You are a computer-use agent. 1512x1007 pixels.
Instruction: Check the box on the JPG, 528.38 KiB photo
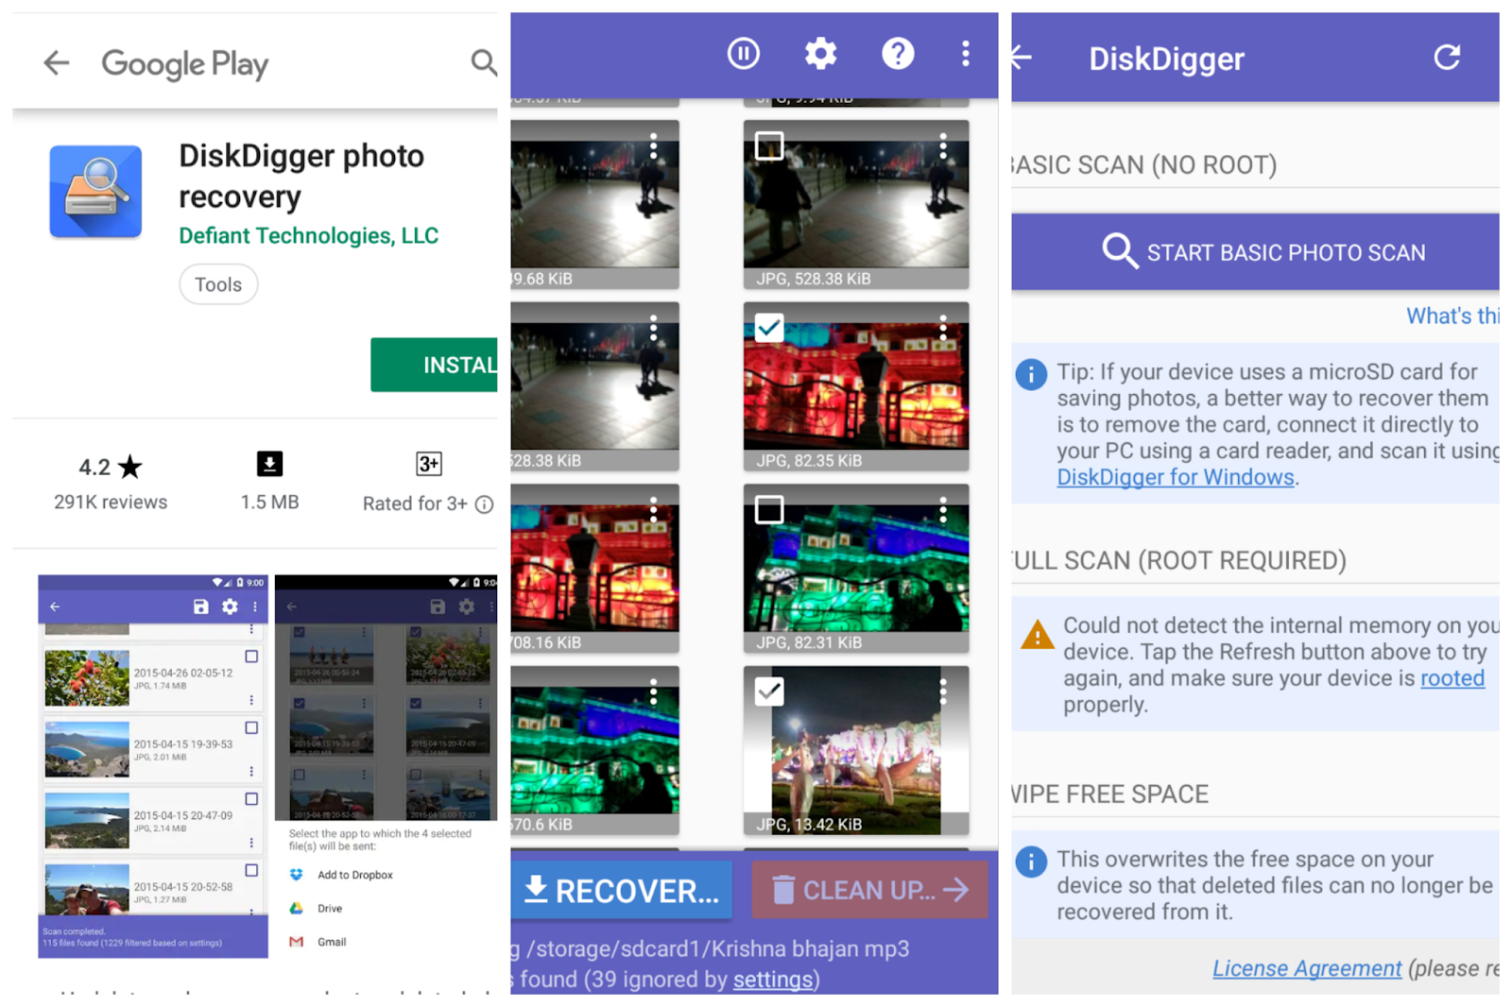tap(769, 145)
